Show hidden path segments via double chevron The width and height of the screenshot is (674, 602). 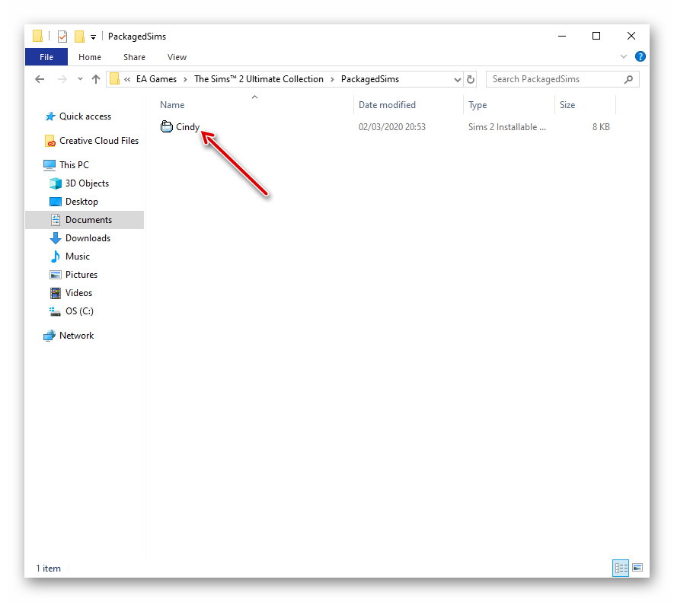(127, 79)
